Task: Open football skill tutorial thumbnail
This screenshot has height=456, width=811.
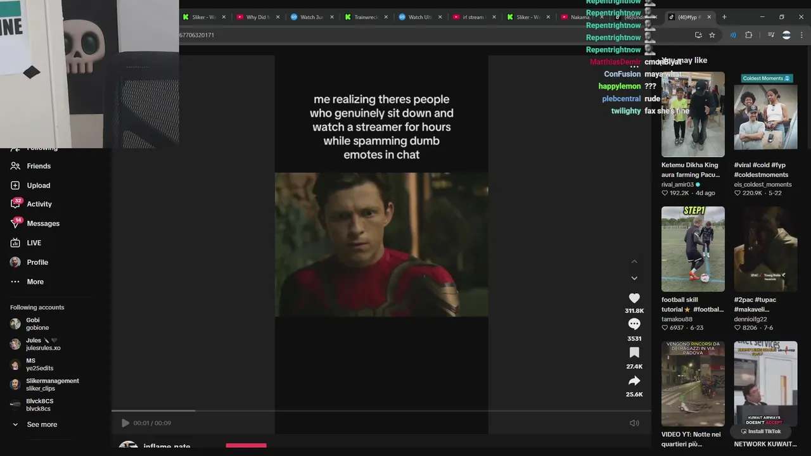Action: [x=693, y=249]
